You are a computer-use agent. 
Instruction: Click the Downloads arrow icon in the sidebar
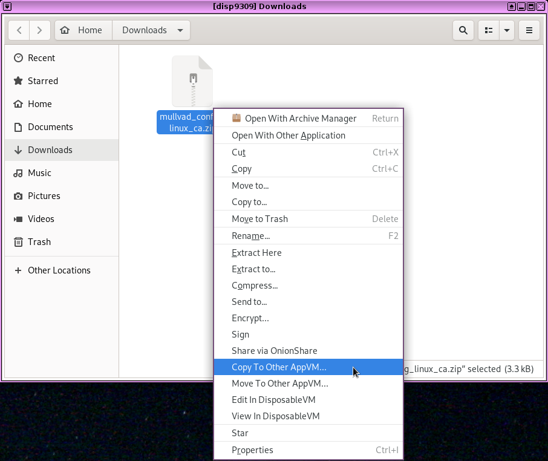click(x=18, y=150)
